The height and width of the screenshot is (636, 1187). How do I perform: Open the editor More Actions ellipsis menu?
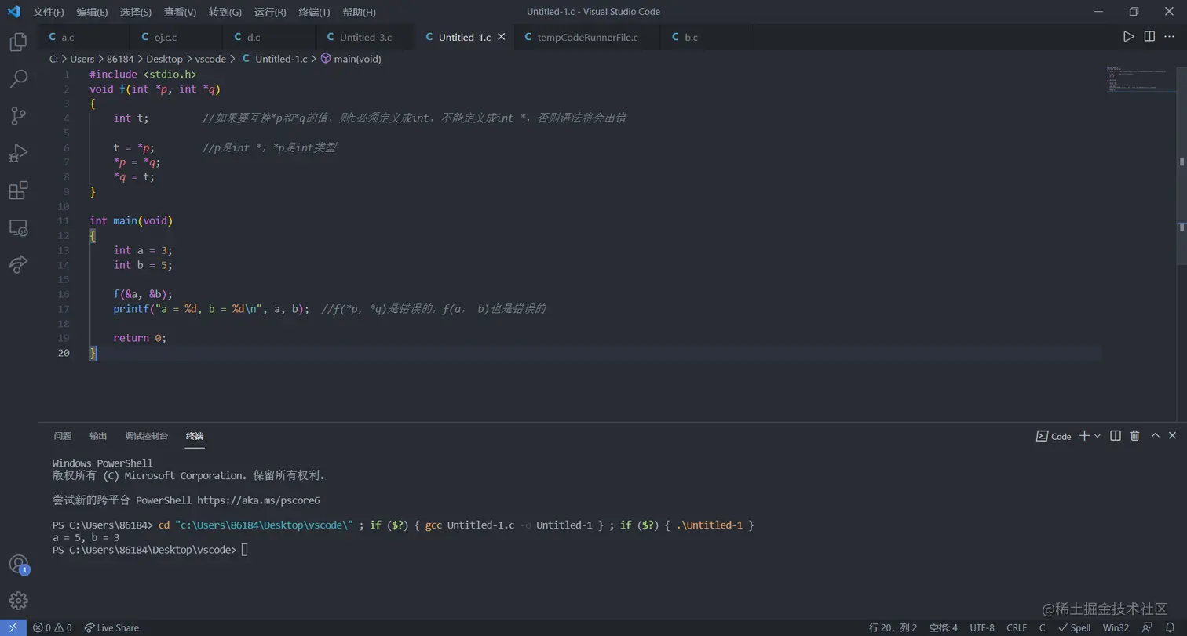tap(1170, 37)
